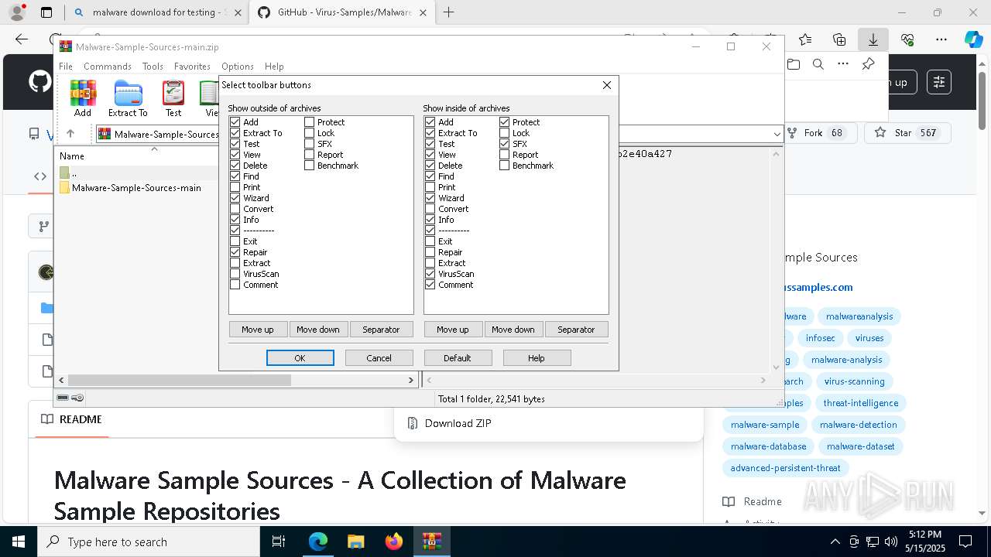Uncheck Comment under Show inside of archives
The width and height of the screenshot is (991, 557).
point(430,285)
